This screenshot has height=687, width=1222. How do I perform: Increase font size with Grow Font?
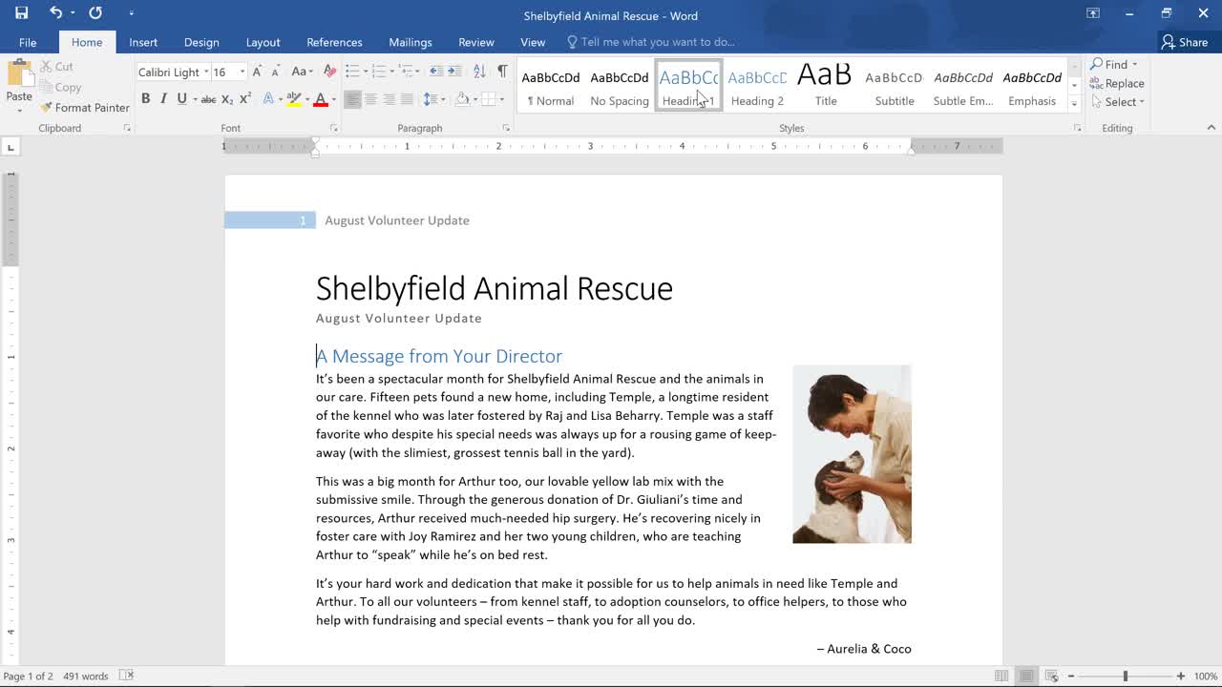click(x=257, y=72)
